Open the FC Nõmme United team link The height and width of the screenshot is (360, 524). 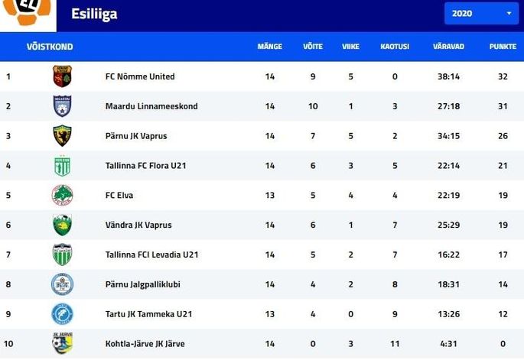(140, 76)
